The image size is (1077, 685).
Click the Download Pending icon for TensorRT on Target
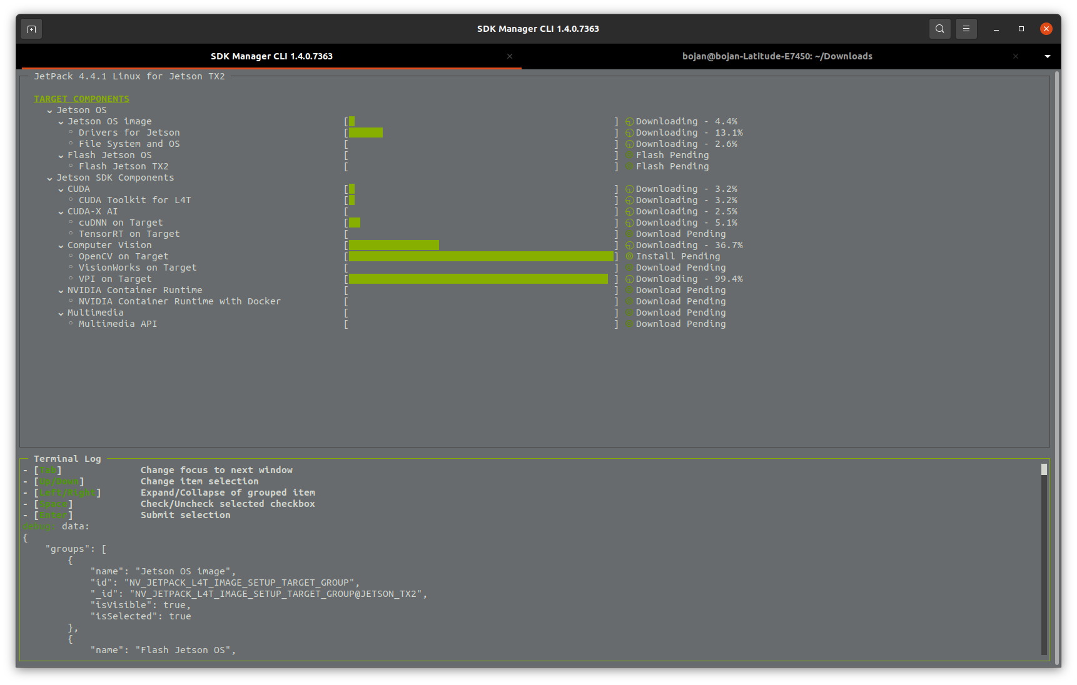[629, 234]
